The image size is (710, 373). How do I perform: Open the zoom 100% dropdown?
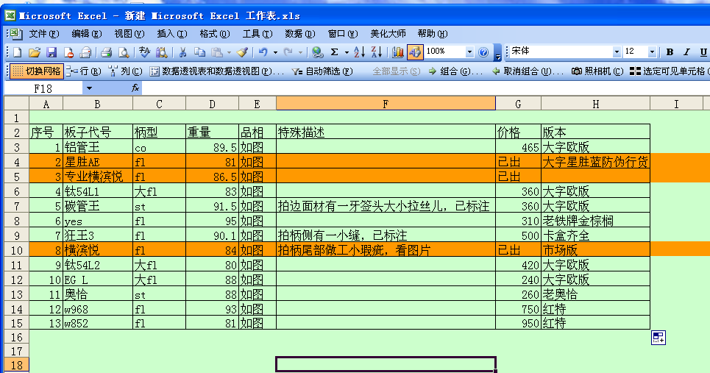(469, 52)
